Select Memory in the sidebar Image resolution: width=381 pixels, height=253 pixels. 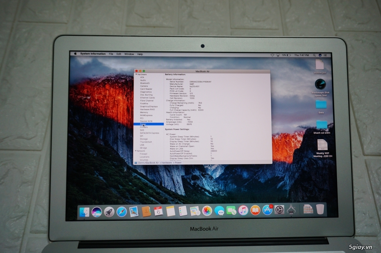tap(144, 112)
